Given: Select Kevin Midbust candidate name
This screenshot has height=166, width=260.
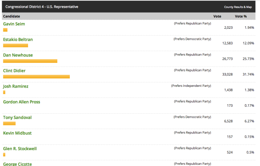Looking at the screenshot, I should pos(17,133).
